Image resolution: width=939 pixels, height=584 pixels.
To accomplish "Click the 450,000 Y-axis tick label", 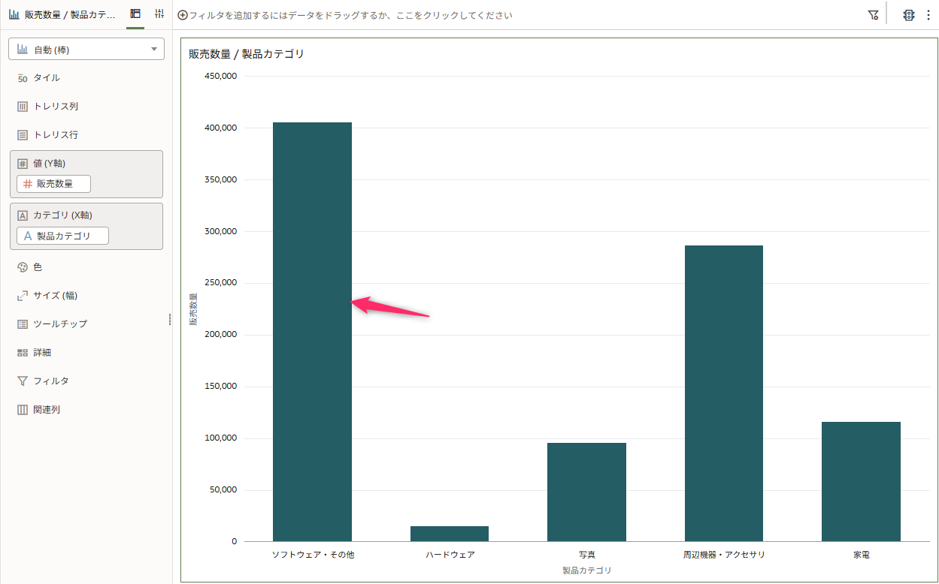I will 221,76.
